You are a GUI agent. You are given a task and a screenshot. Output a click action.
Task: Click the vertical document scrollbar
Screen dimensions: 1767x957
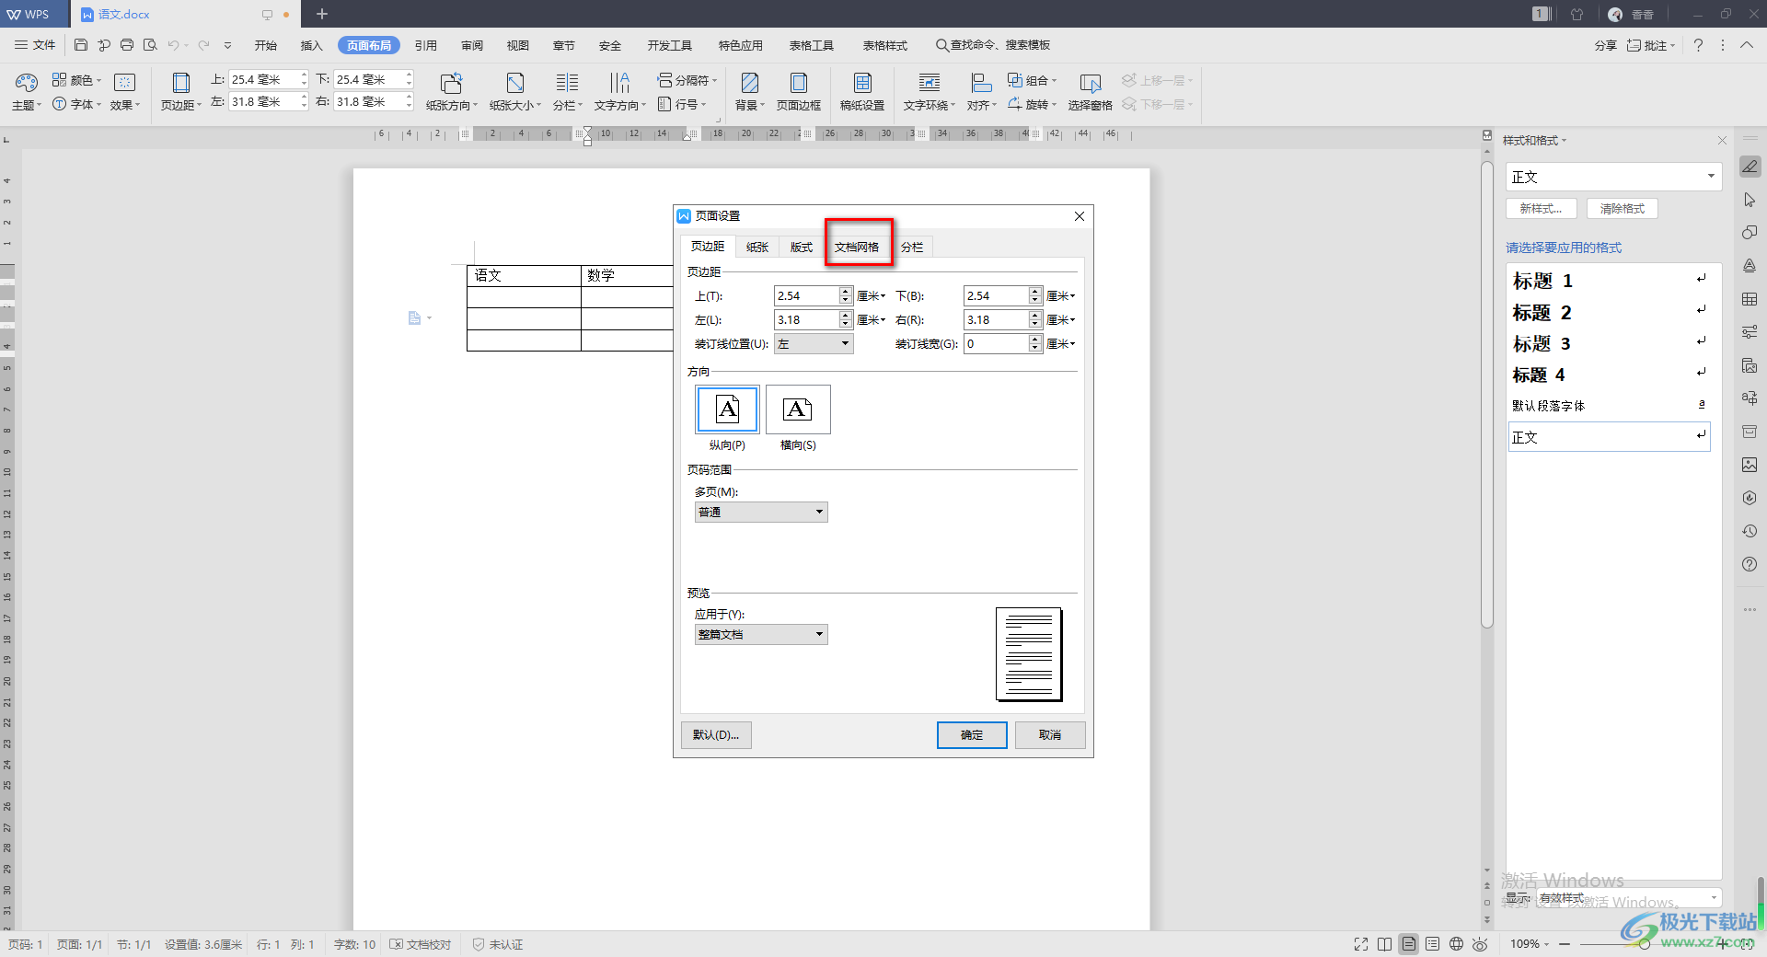coord(1487,396)
